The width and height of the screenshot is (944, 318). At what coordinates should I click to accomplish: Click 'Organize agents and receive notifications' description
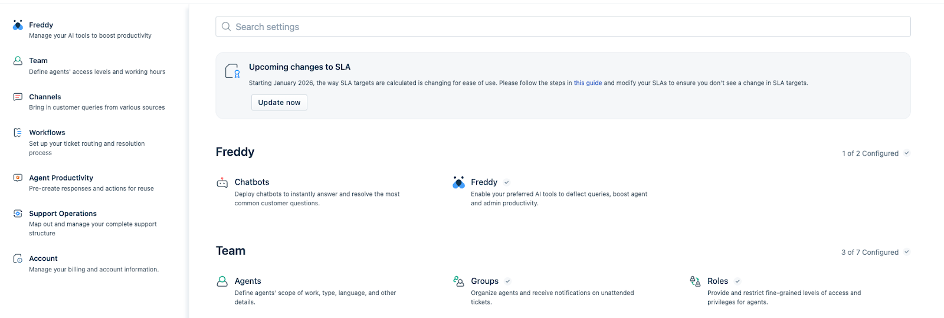pos(552,297)
